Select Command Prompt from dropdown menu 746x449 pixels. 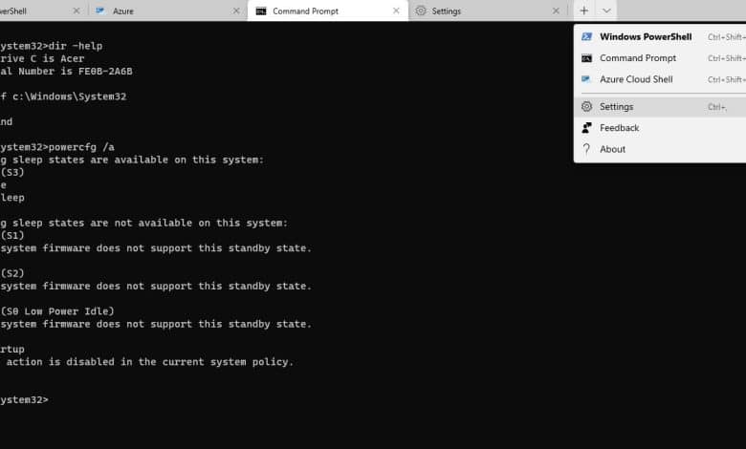(660, 58)
